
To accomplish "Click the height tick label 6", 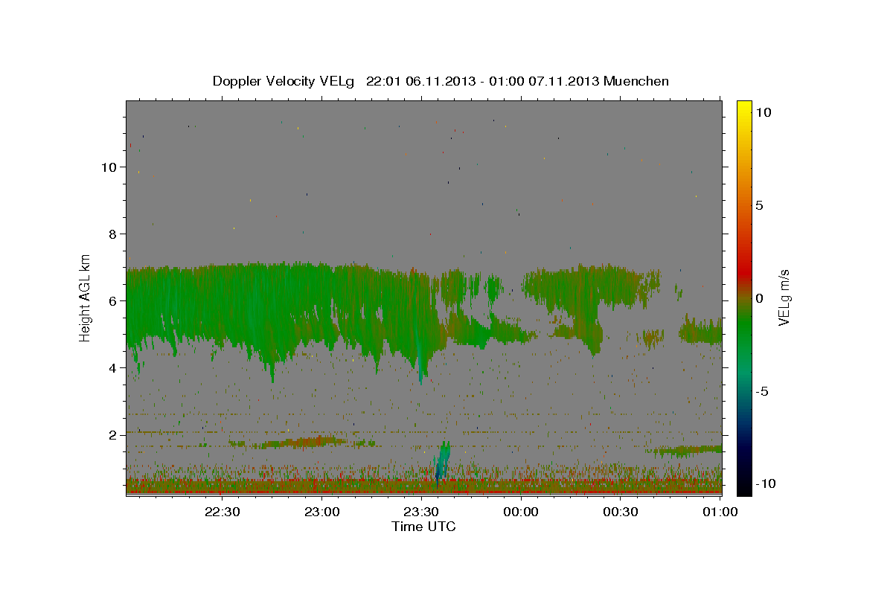I will (112, 300).
